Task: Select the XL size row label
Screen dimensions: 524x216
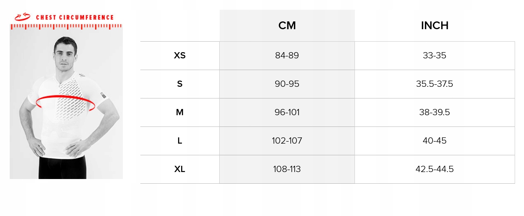Action: (180, 169)
